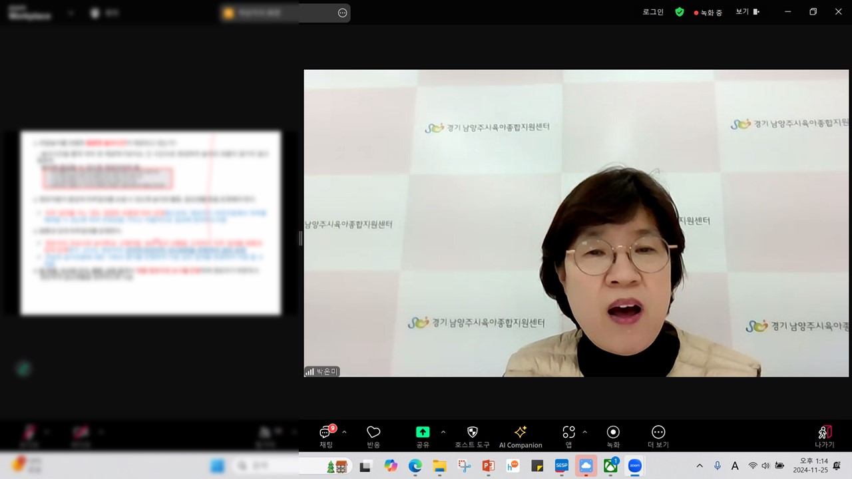Click ellipsis on the shared-screen notification bar

pyautogui.click(x=342, y=13)
